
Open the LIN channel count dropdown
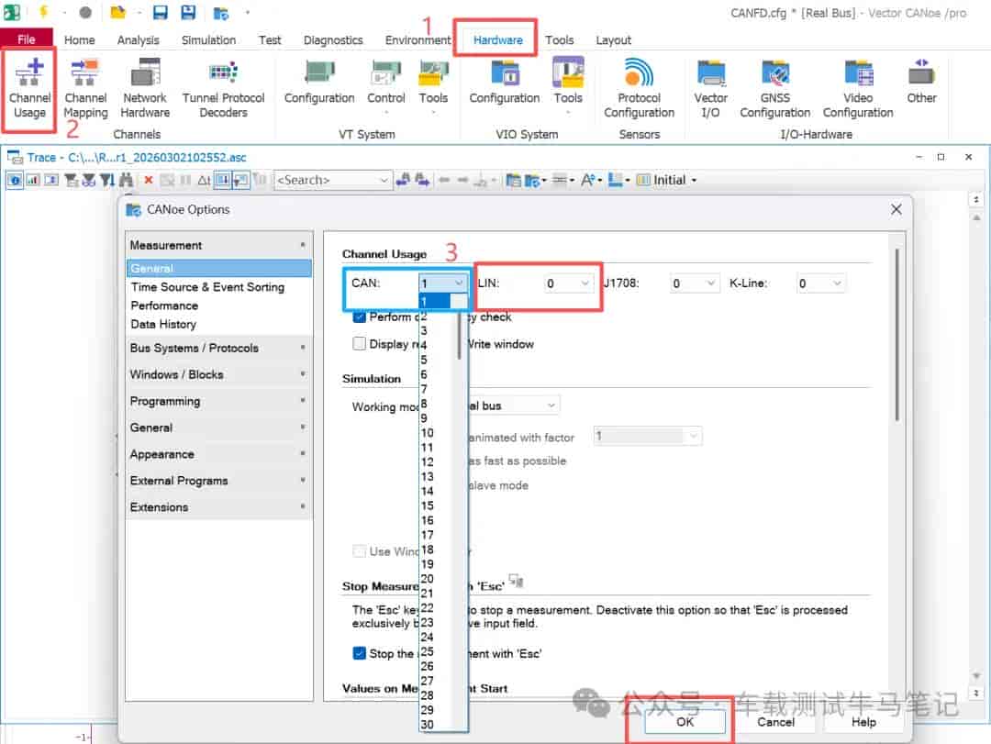(568, 283)
